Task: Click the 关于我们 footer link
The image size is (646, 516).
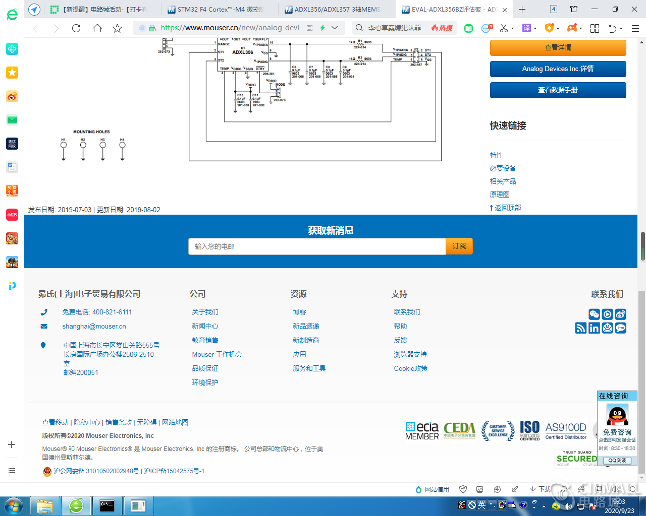Action: [x=205, y=312]
